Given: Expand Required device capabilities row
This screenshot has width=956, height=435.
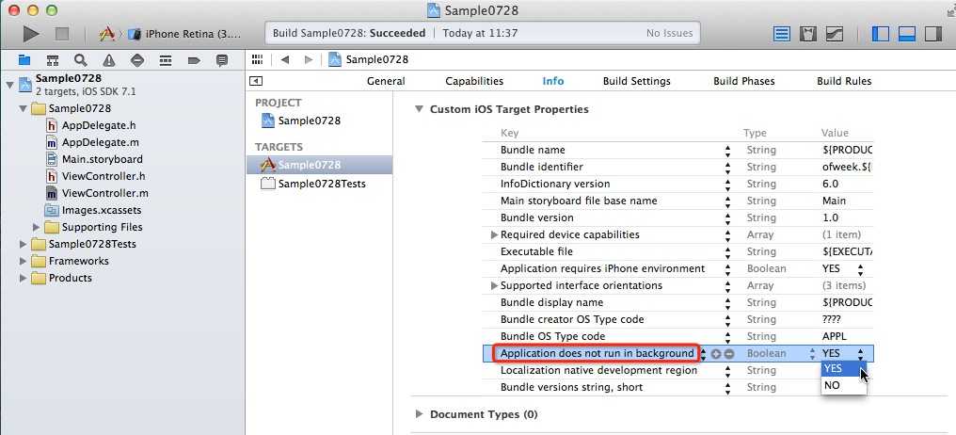Looking at the screenshot, I should tap(494, 234).
